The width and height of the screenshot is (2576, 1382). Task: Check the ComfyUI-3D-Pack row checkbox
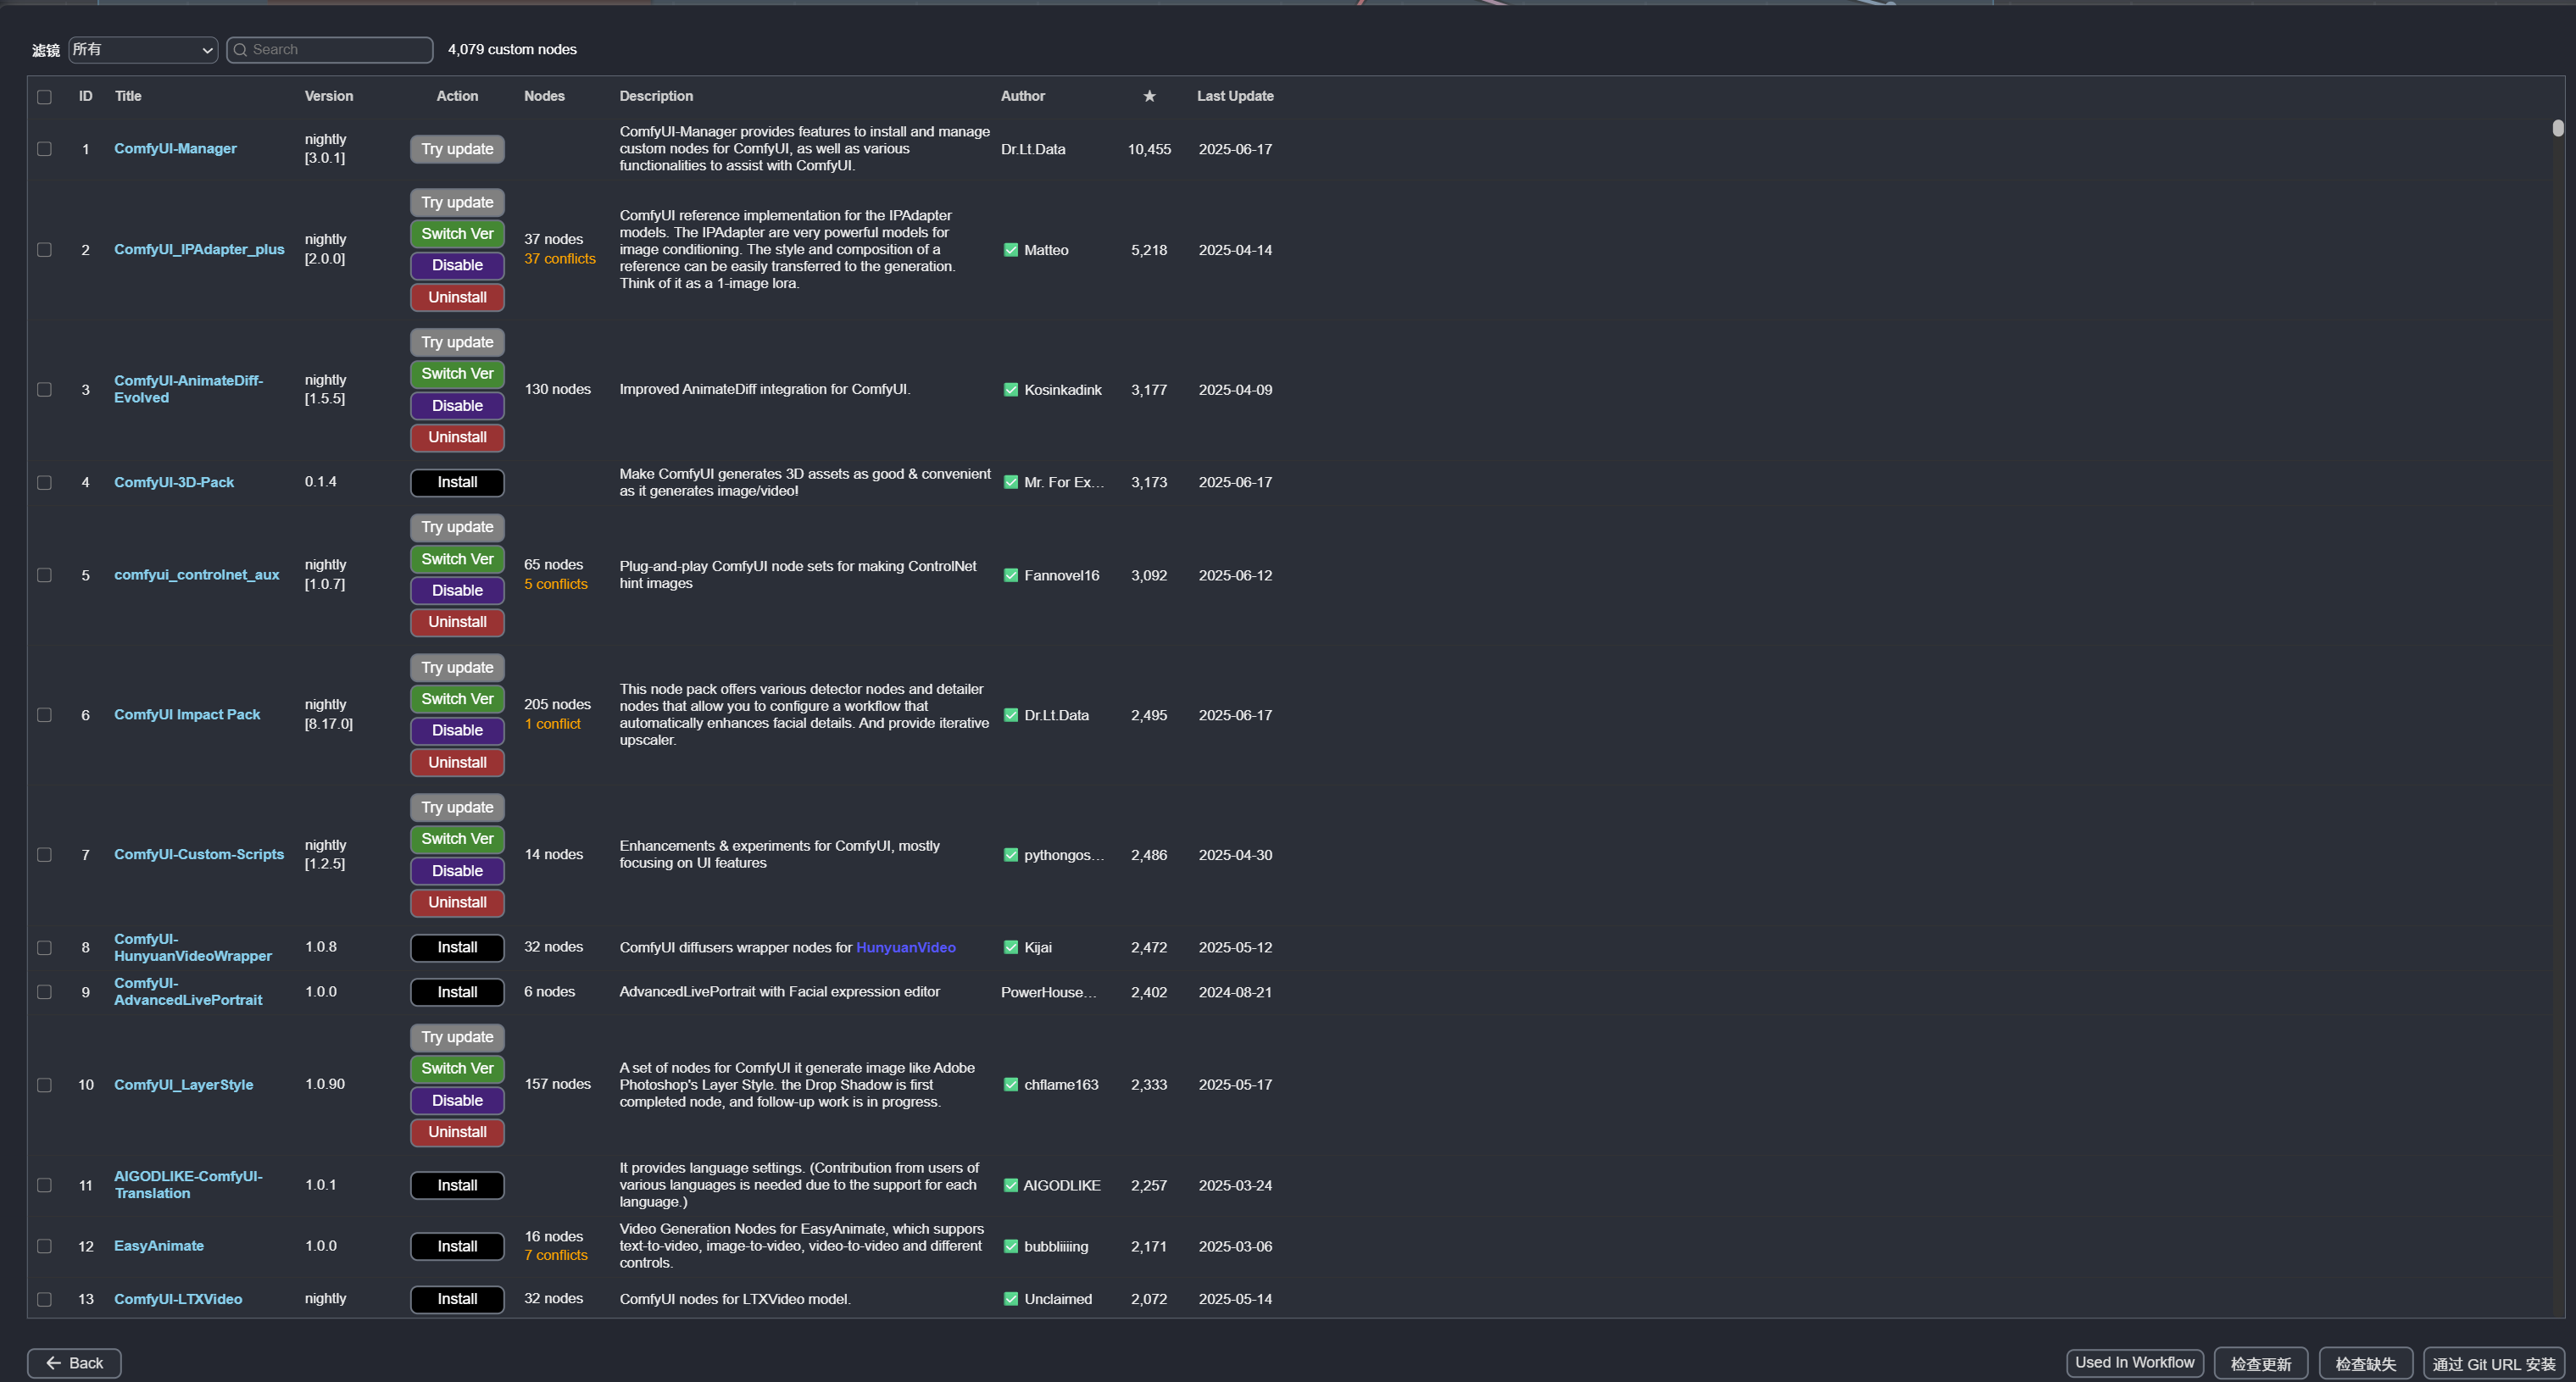pos(44,483)
